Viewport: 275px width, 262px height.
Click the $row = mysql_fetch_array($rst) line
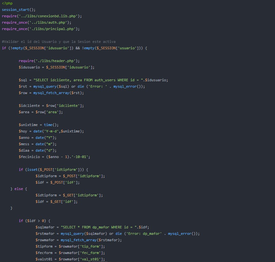click(x=51, y=93)
